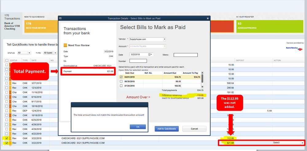This screenshot has height=151, width=307.
Task: Open the calendar picker in Date field
Action: pos(150,55)
